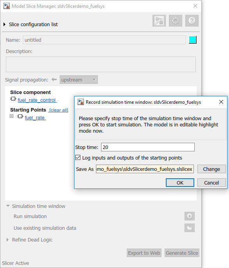Open the fuel_rate_control link
The height and width of the screenshot is (268, 229).
37,100
